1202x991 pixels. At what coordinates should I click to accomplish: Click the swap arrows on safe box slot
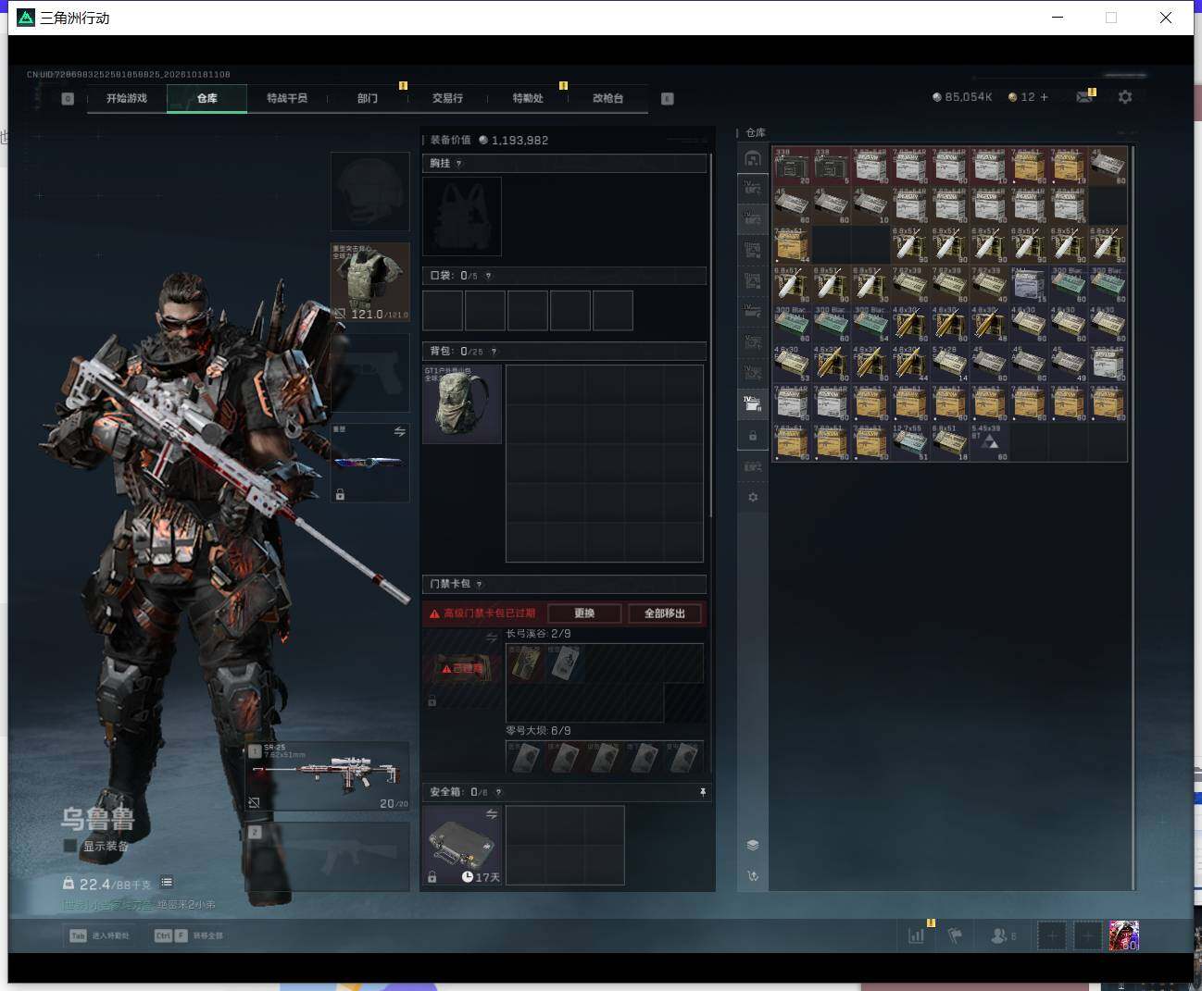coord(492,814)
